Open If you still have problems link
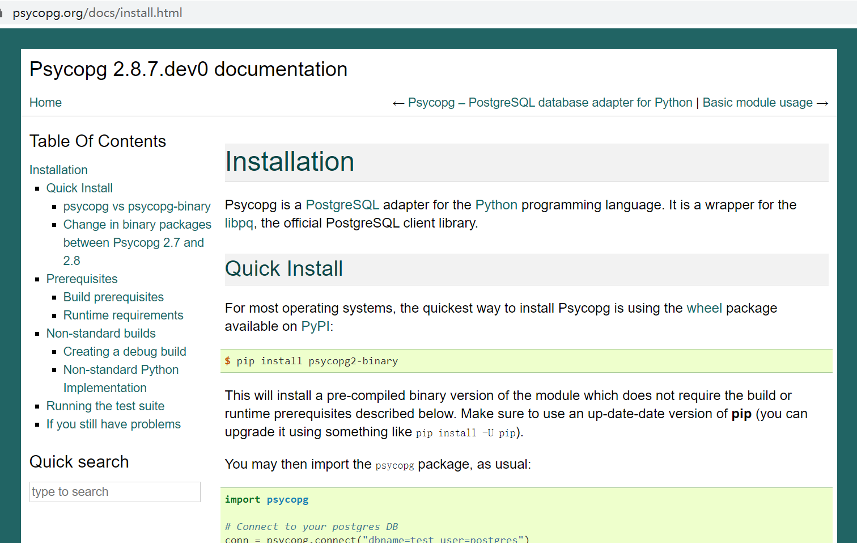Viewport: 857px width, 543px height. click(113, 424)
